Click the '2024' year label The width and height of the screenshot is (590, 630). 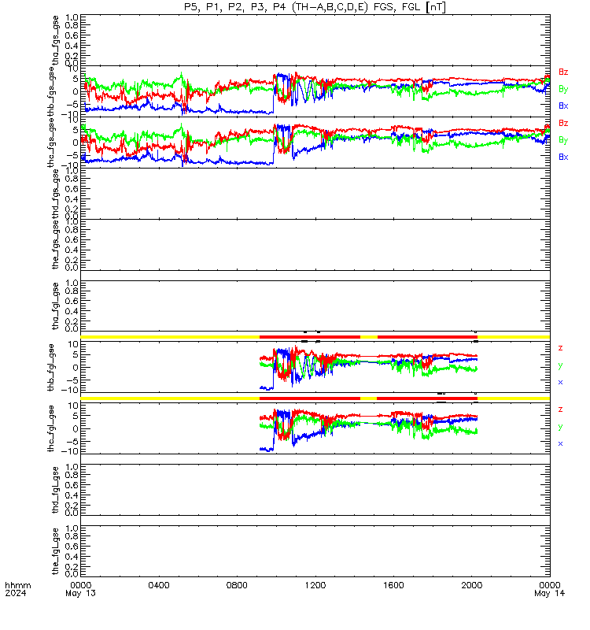16,594
